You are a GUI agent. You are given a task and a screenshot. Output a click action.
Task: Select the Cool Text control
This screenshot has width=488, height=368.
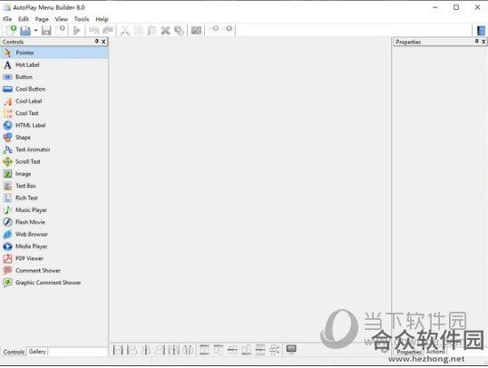tap(54, 113)
